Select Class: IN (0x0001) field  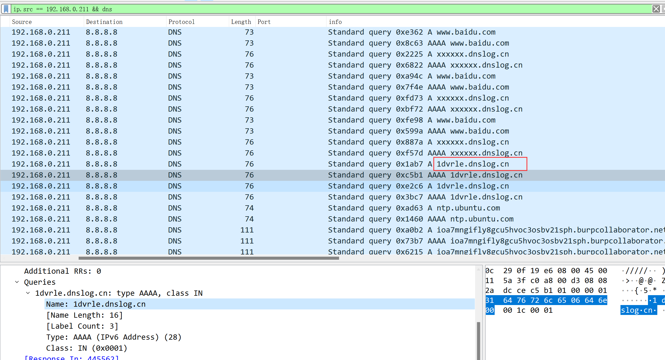[87, 348]
